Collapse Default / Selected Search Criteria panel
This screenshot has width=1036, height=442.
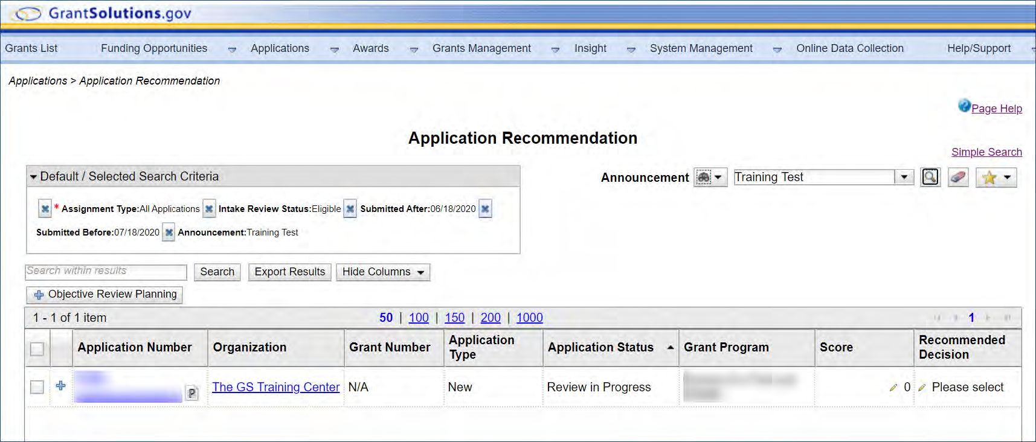tap(34, 177)
